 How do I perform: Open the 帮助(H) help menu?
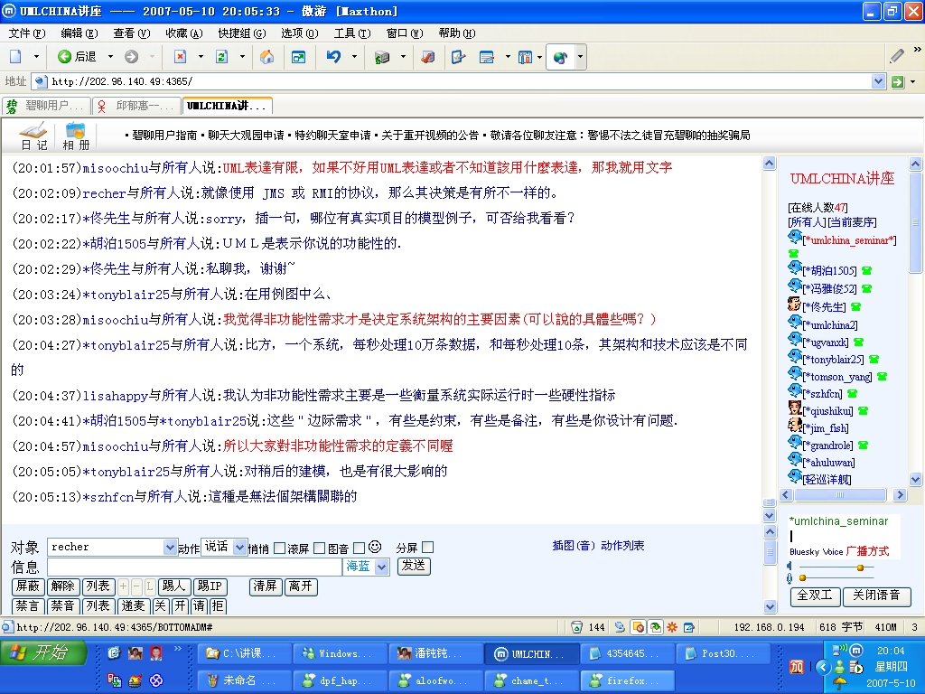point(457,33)
